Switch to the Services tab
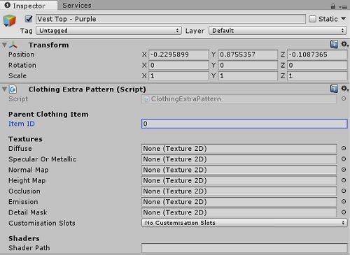The image size is (350, 255). (77, 6)
